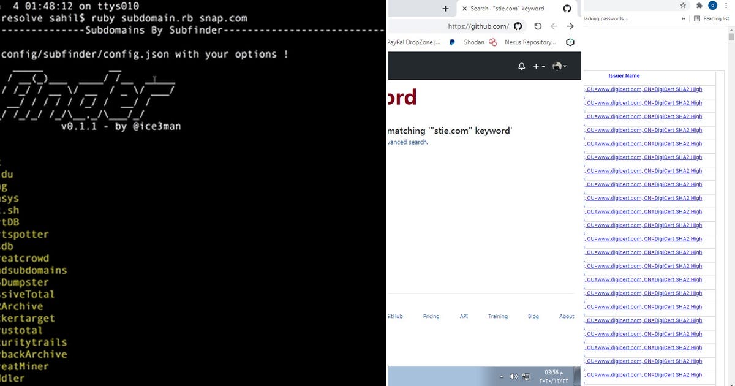
Task: Click the yellow "uritytrails" terminal line
Action: (34, 342)
